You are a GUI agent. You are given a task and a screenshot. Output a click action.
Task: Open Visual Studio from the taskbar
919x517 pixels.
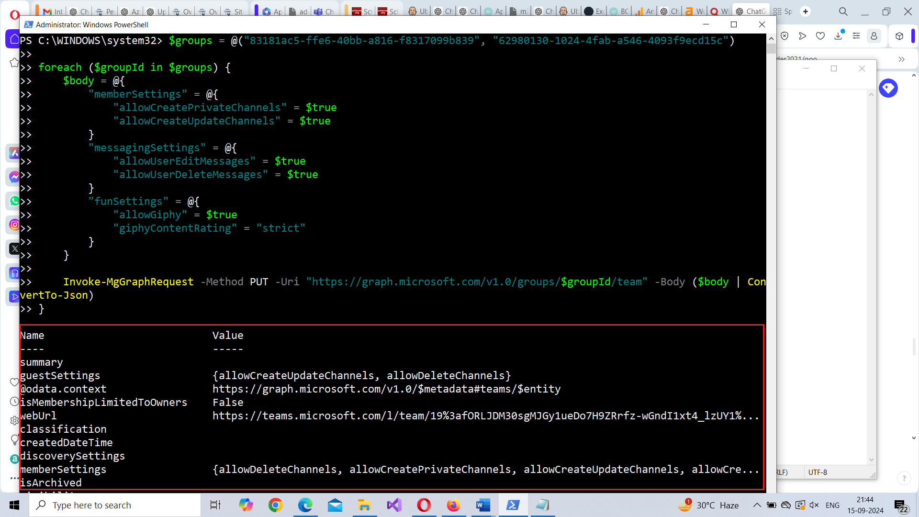[394, 505]
